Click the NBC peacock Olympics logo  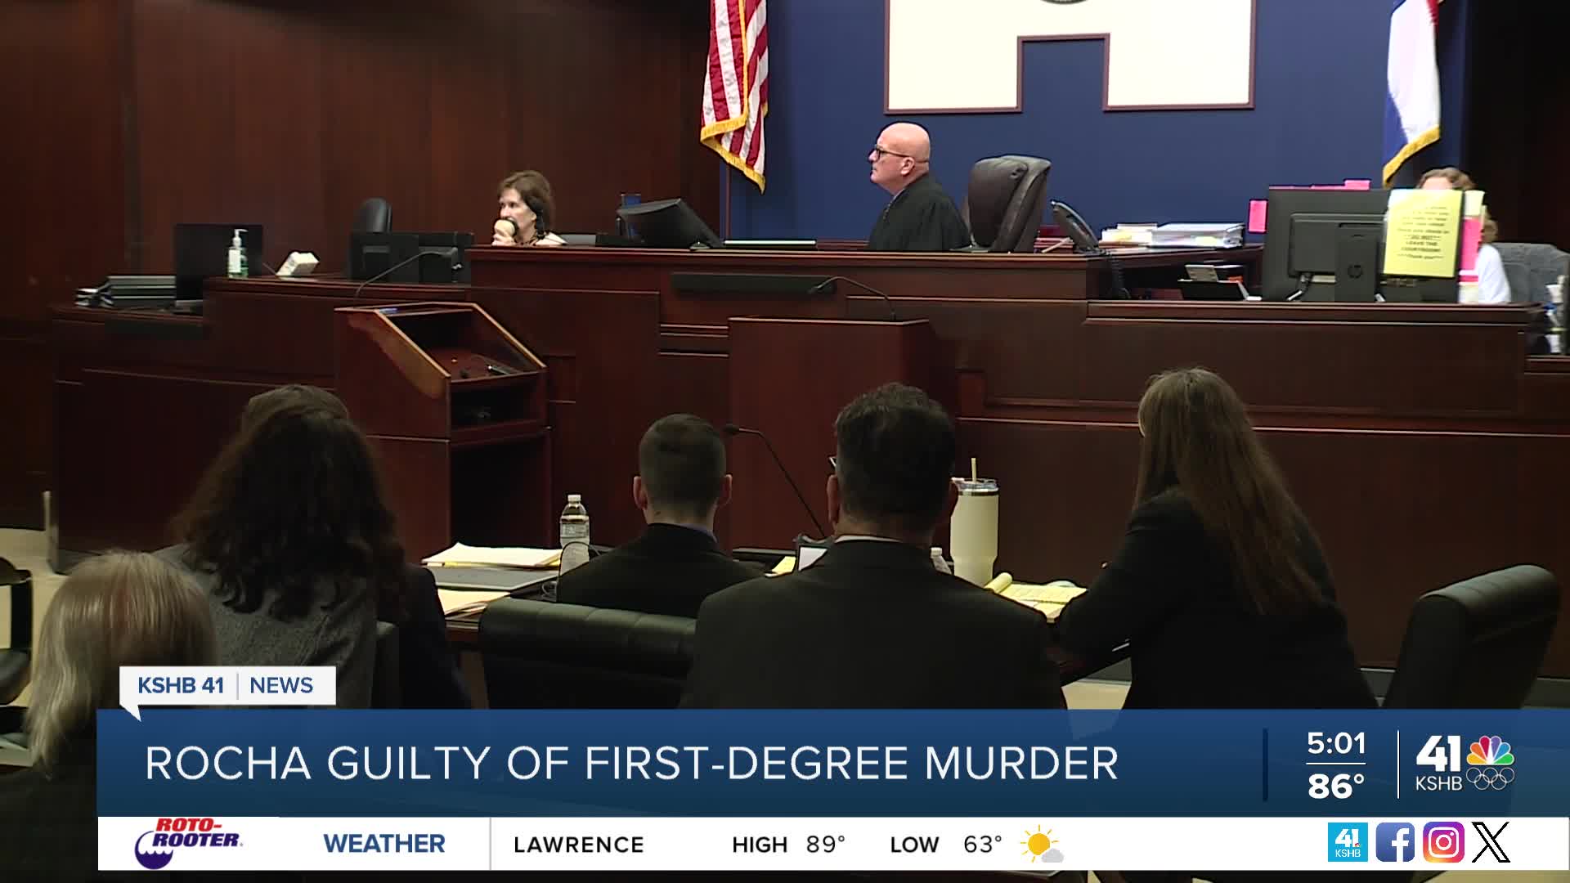[x=1490, y=762]
